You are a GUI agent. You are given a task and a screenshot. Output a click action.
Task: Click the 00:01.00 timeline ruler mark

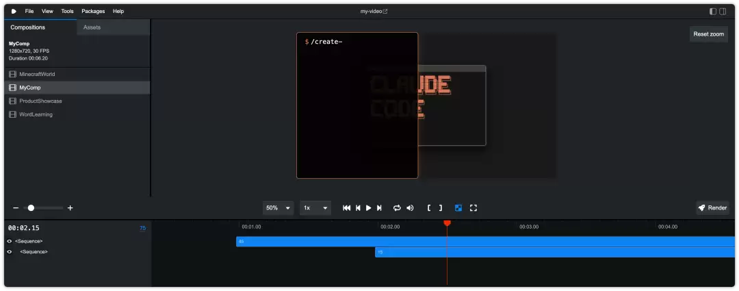point(251,227)
